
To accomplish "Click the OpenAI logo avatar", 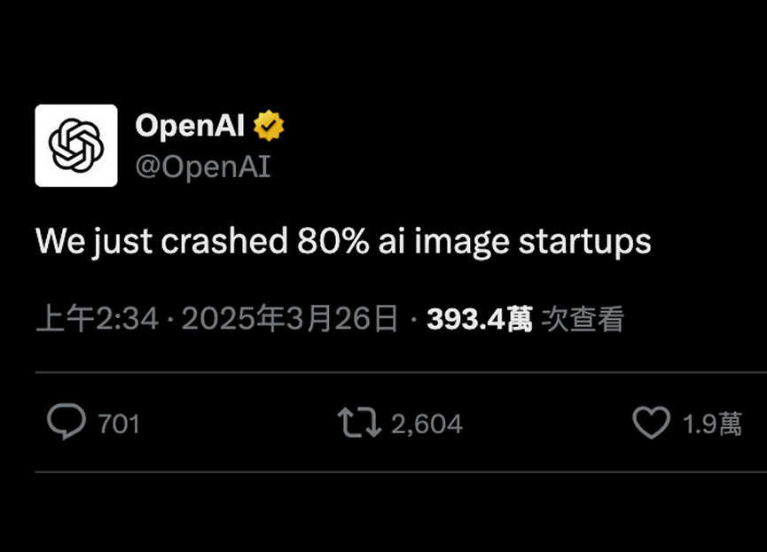I will [76, 145].
